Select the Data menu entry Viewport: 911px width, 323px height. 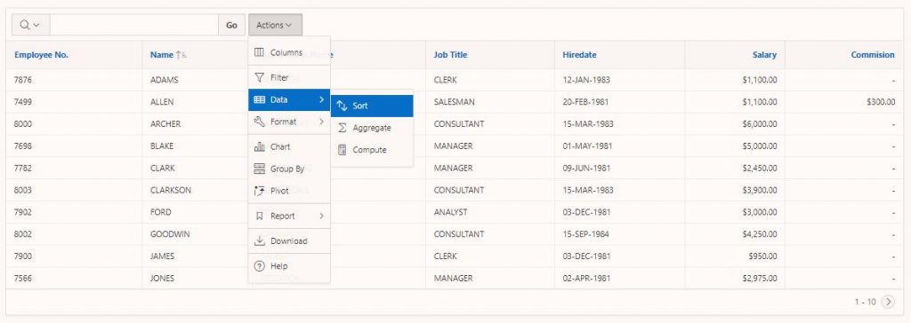(289, 99)
